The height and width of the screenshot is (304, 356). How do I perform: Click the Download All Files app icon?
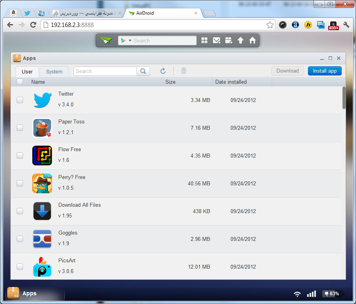pos(42,211)
